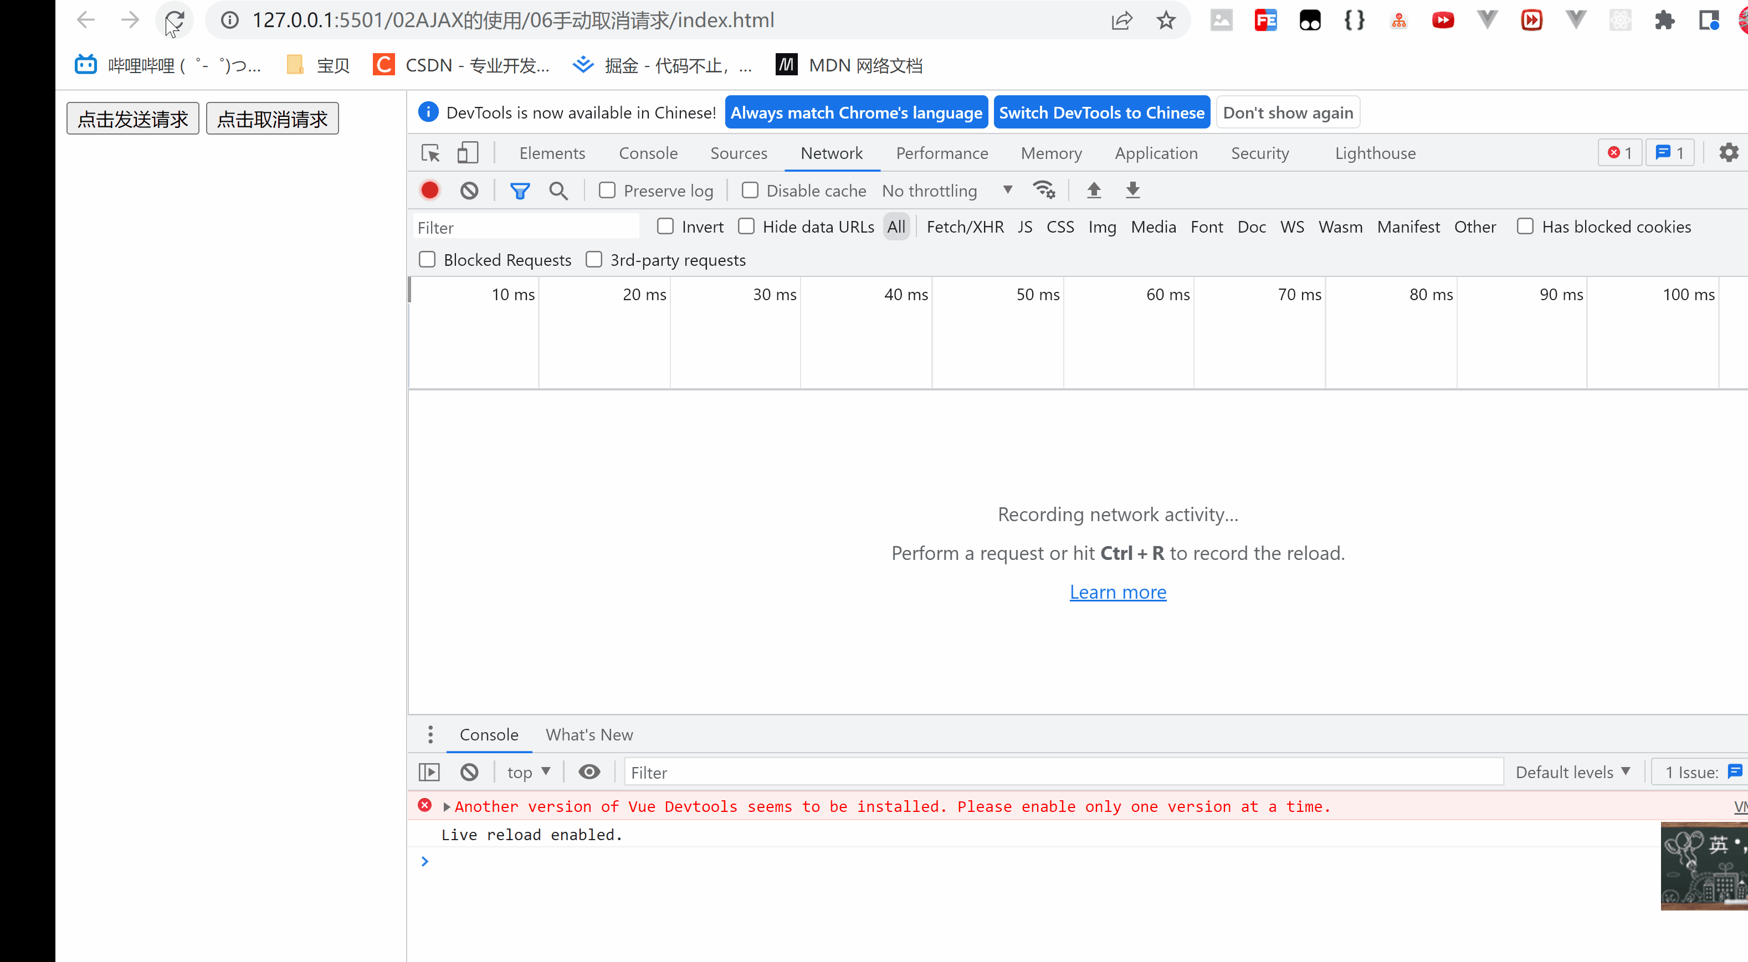The height and width of the screenshot is (962, 1748).
Task: Expand the Default levels dropdown
Action: (1572, 772)
